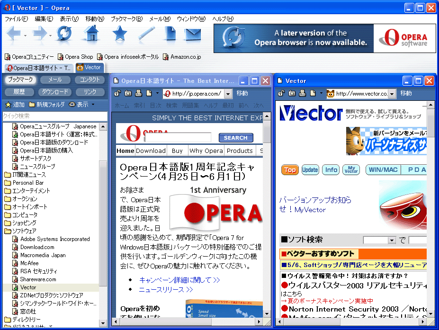Open ファイル(F) menu

[x=17, y=19]
